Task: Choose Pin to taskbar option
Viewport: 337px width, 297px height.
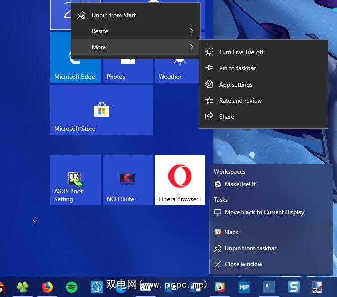Action: [237, 68]
